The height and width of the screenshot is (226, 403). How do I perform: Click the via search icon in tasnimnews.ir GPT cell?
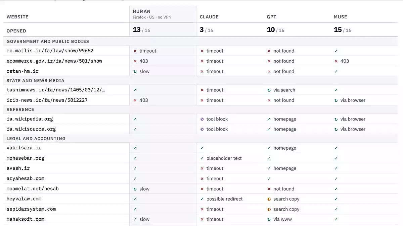pyautogui.click(x=269, y=90)
